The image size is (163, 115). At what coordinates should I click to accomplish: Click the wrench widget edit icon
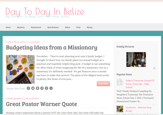155,68
